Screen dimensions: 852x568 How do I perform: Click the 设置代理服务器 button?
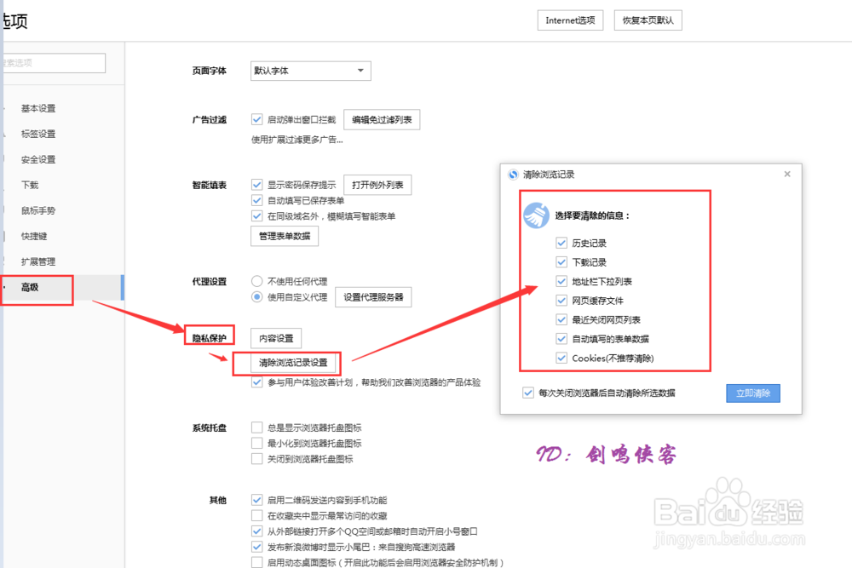coord(373,297)
